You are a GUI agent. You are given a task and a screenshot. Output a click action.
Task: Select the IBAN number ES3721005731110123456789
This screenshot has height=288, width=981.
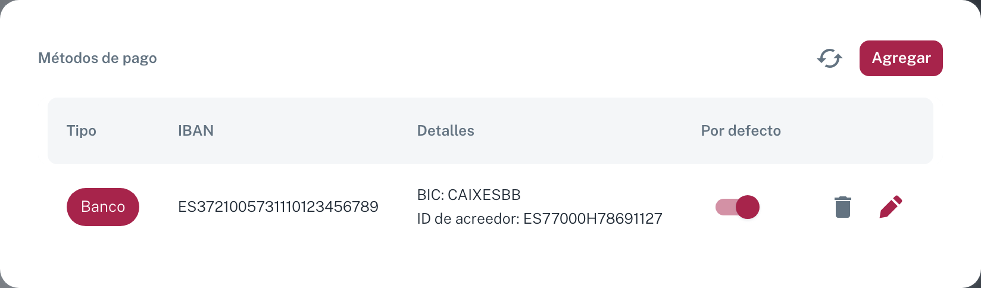tap(279, 207)
